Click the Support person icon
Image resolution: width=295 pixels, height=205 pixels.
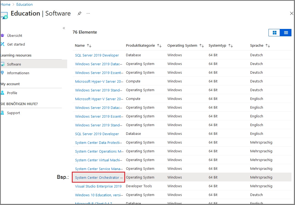point(2,113)
